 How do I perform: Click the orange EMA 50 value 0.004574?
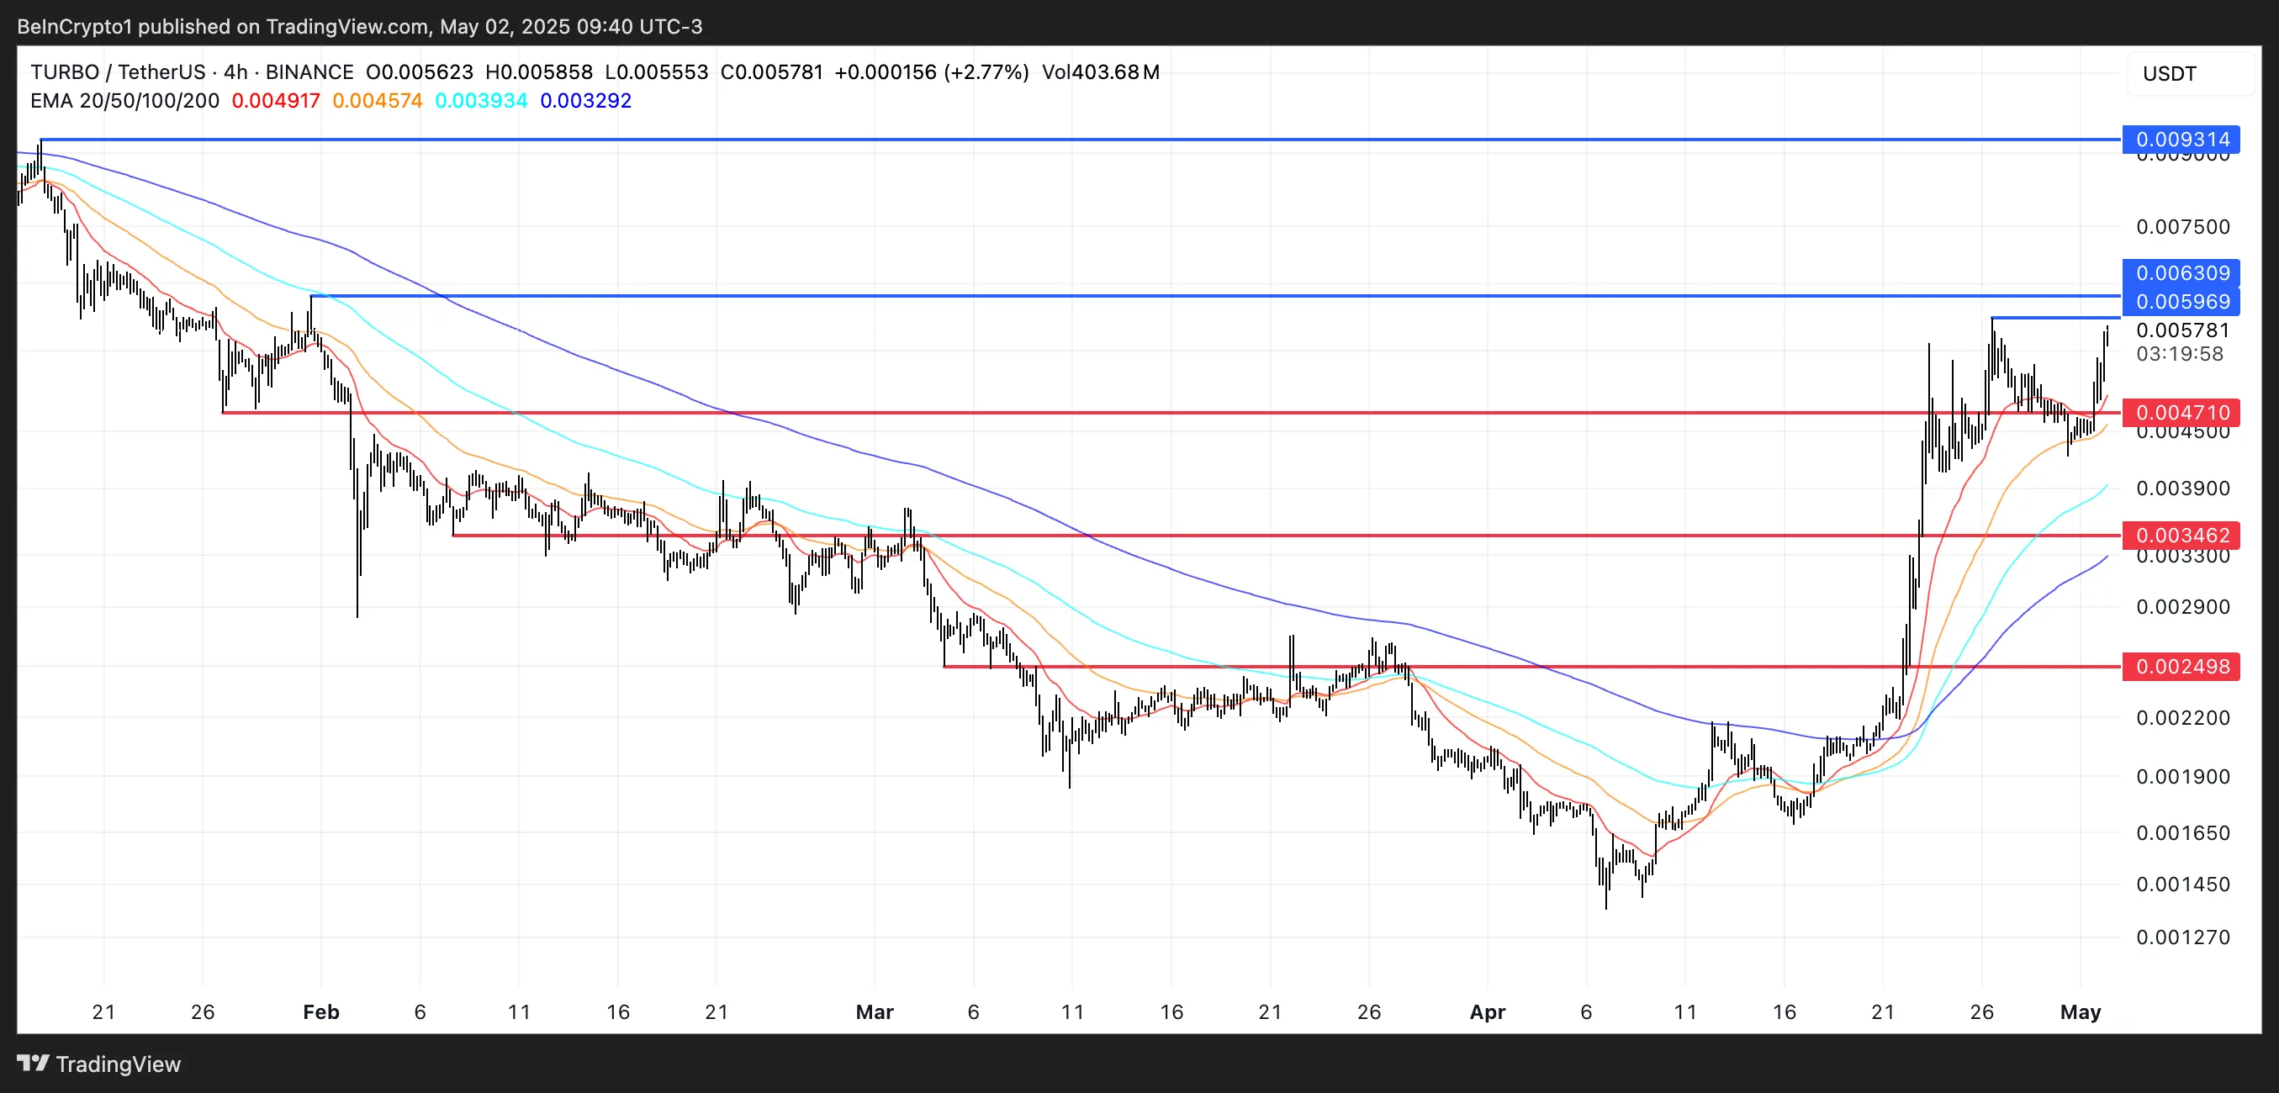tap(377, 101)
